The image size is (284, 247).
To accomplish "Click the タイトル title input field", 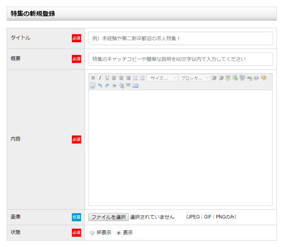I will (181, 38).
